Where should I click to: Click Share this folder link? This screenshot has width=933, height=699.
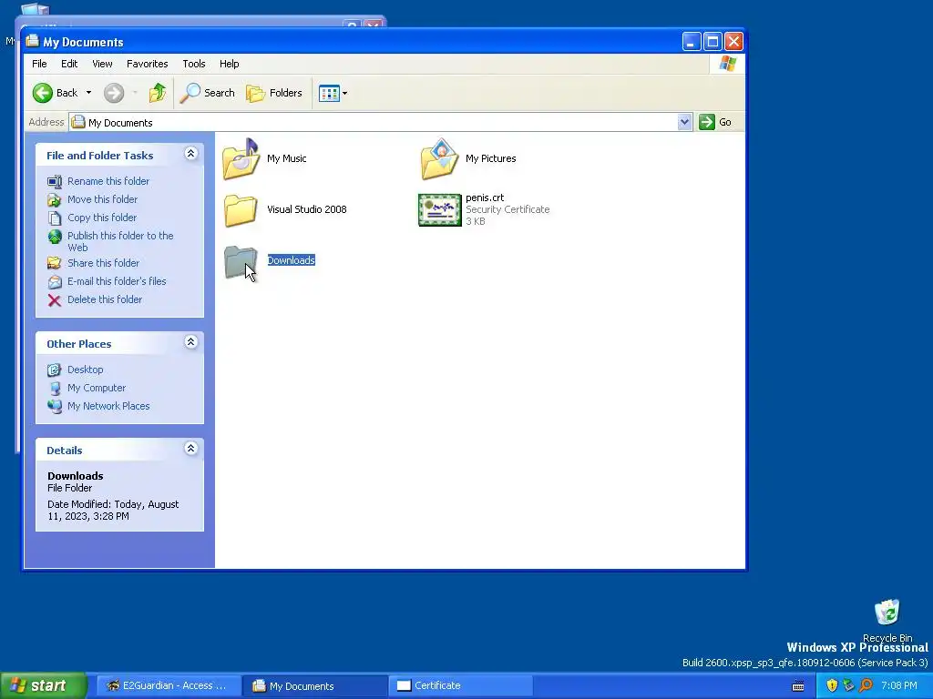coord(103,263)
